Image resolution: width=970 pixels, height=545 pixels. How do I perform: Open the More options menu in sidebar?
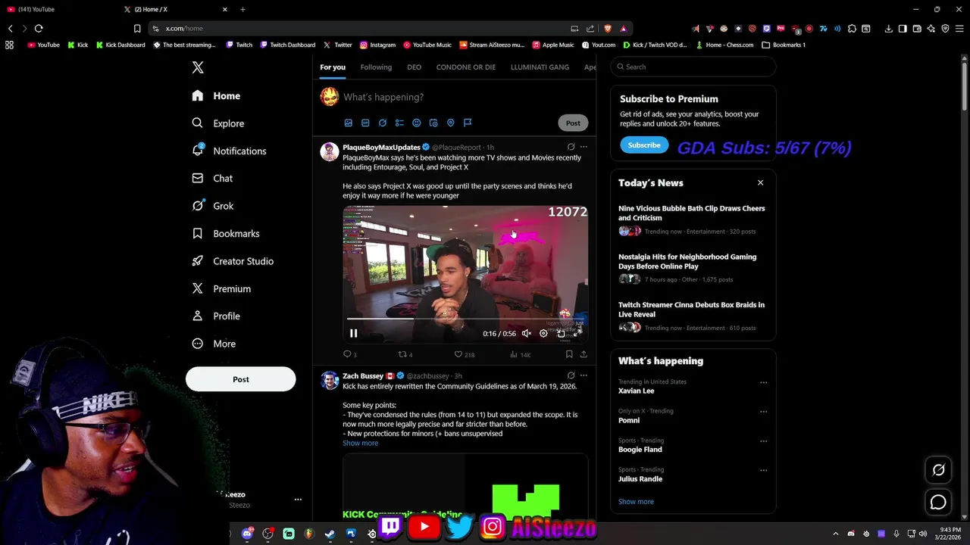coord(214,344)
